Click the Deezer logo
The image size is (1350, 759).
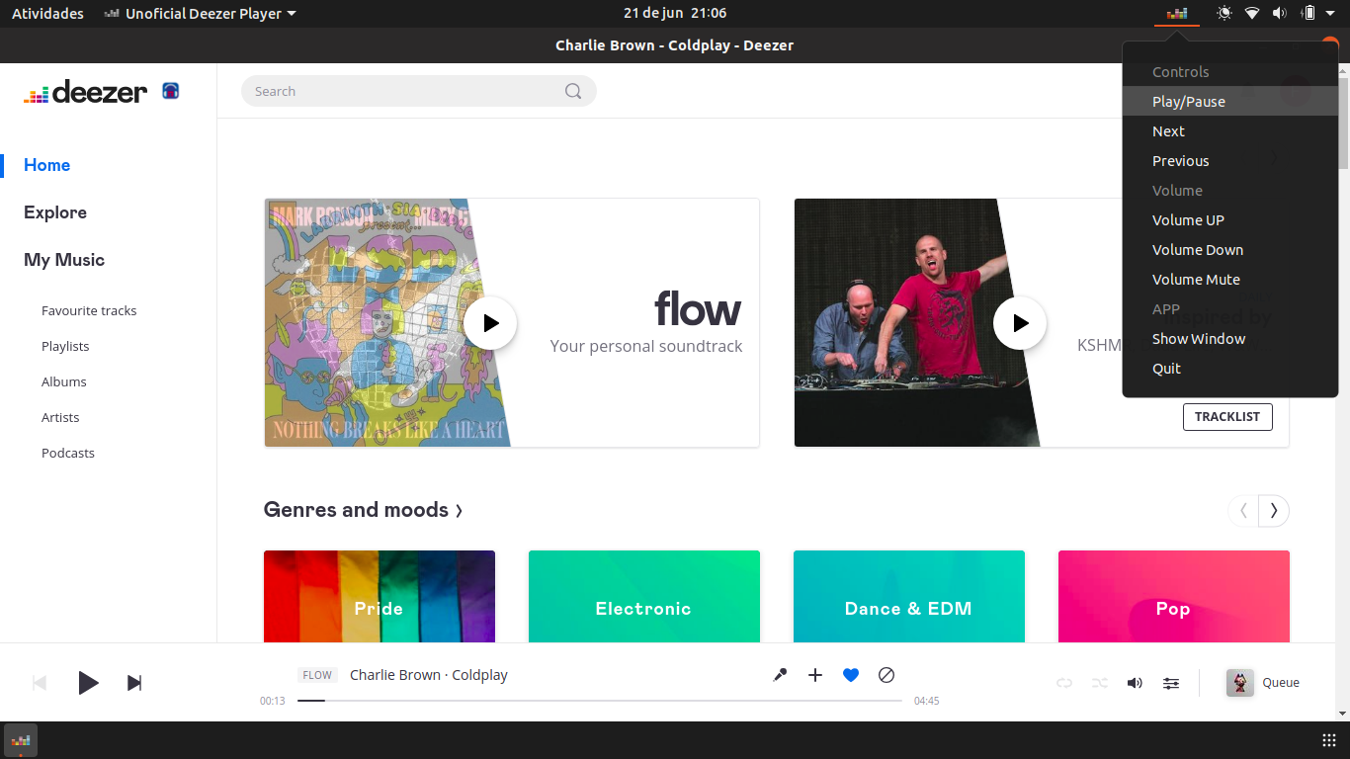click(85, 92)
